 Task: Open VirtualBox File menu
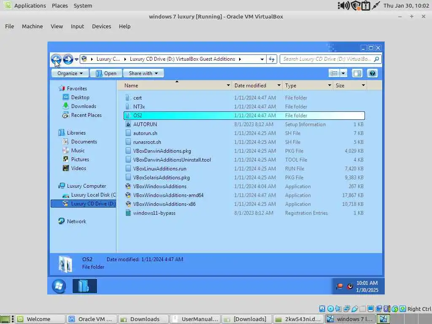9,27
